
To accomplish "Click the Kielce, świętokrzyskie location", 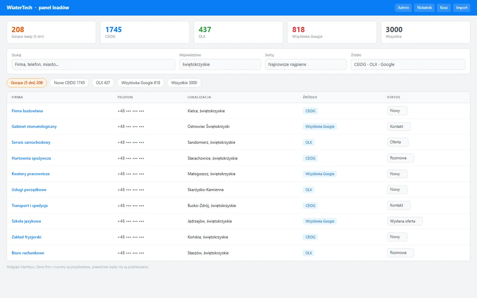I will point(206,111).
